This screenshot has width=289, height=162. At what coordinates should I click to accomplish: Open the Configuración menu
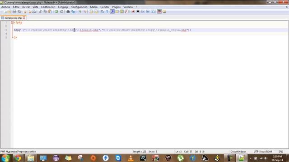tap(79, 7)
